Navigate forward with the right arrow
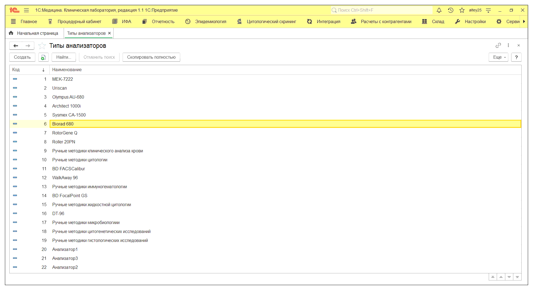533x290 pixels. (x=28, y=46)
